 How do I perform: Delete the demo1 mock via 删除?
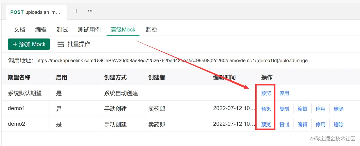(x=339, y=109)
